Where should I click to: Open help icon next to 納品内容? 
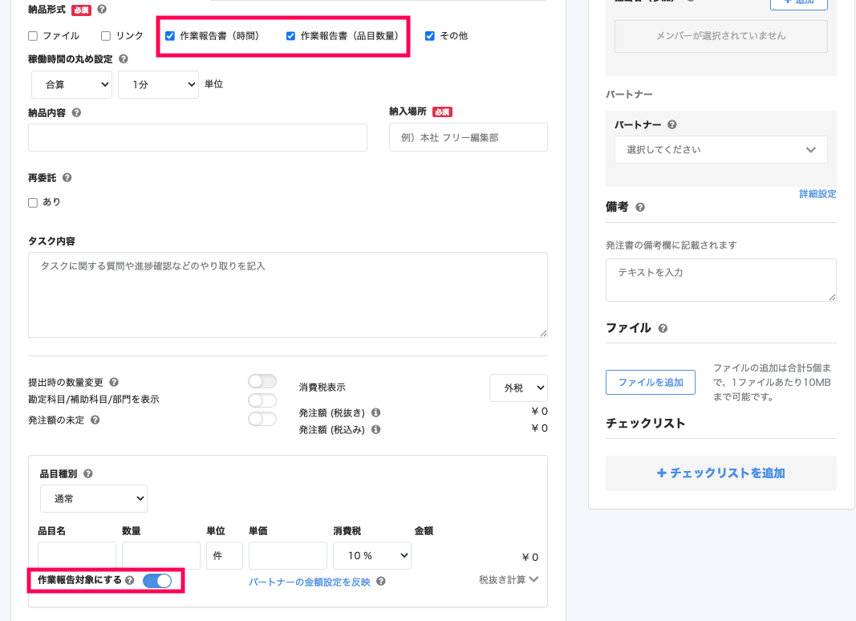pos(76,112)
